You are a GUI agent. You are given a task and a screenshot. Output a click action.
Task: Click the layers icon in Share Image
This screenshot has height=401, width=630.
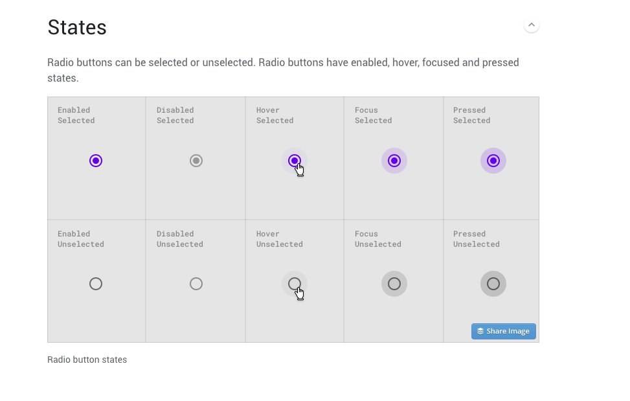tap(480, 331)
